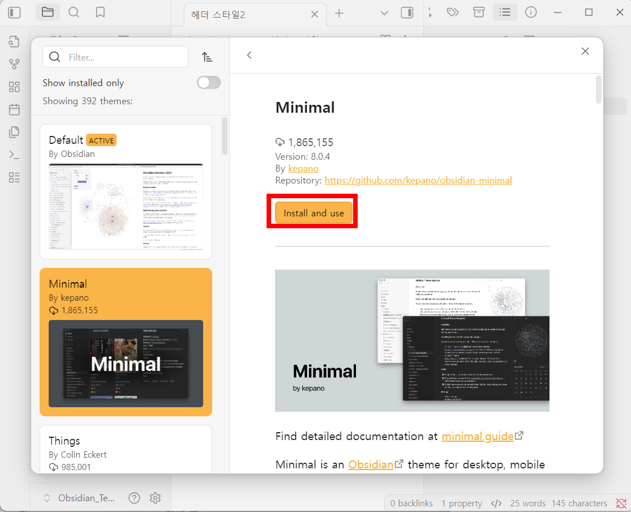Create new canvas from ribbon icon
This screenshot has height=512, width=631.
pos(14,87)
